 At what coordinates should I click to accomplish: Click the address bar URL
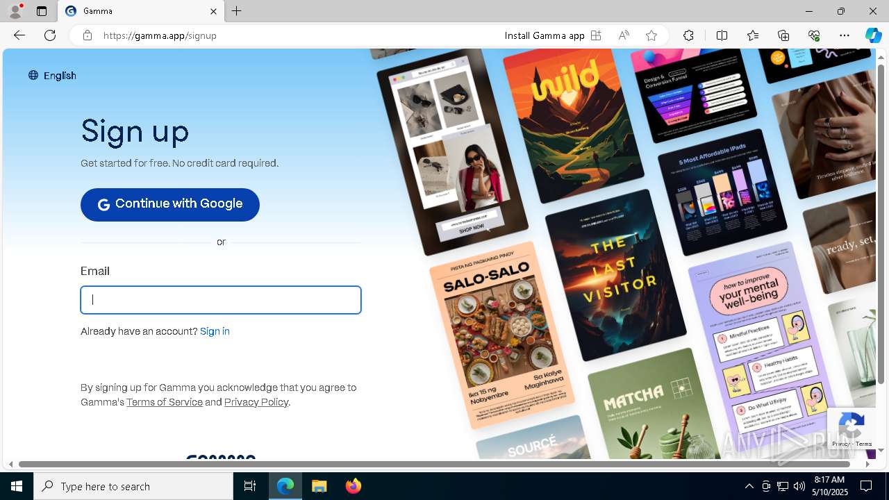pyautogui.click(x=160, y=35)
